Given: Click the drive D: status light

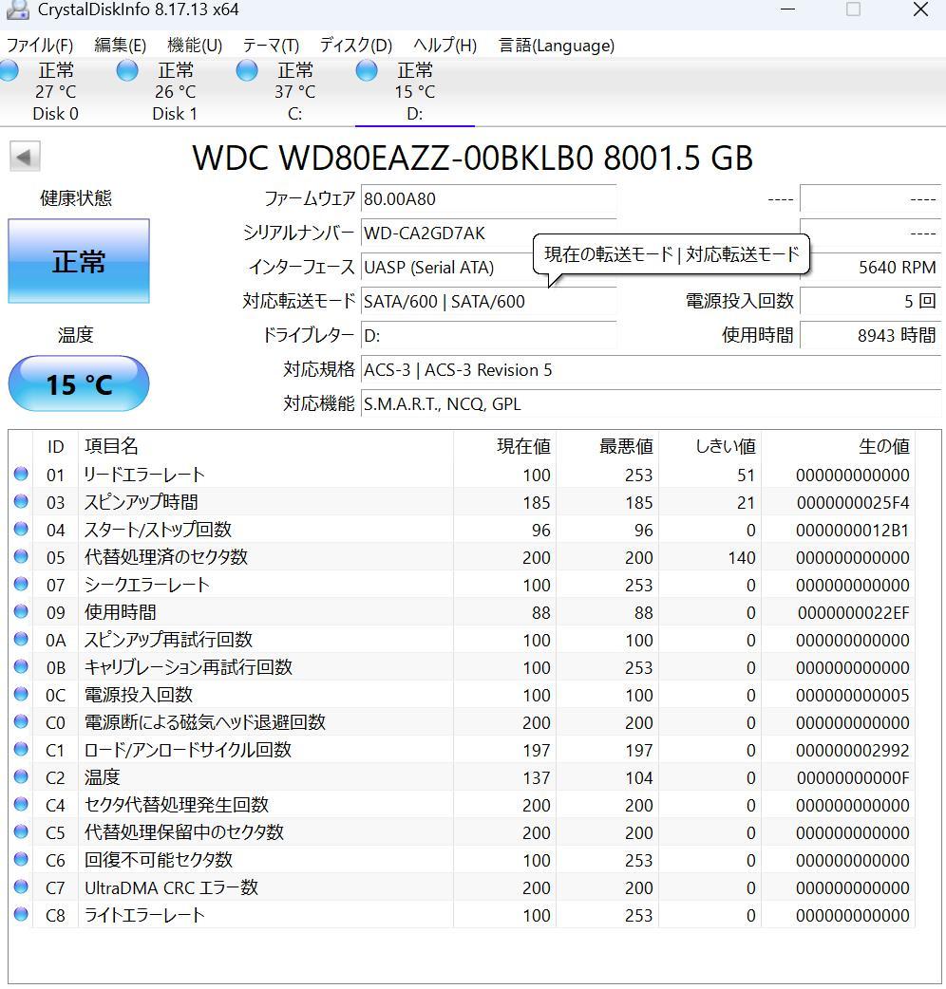Looking at the screenshot, I should click(x=365, y=70).
